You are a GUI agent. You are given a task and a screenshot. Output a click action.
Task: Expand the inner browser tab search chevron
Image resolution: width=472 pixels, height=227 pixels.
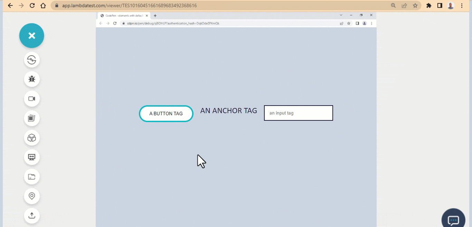coord(341,15)
